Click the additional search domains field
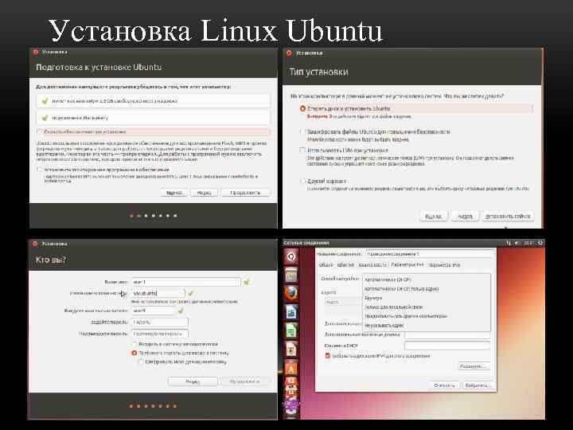The width and height of the screenshot is (573, 430). coord(447,334)
